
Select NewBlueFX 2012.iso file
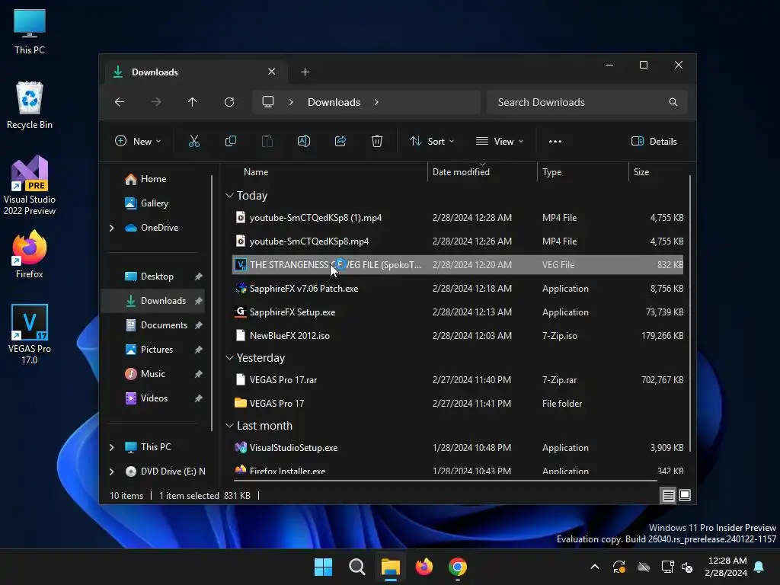tap(458, 336)
